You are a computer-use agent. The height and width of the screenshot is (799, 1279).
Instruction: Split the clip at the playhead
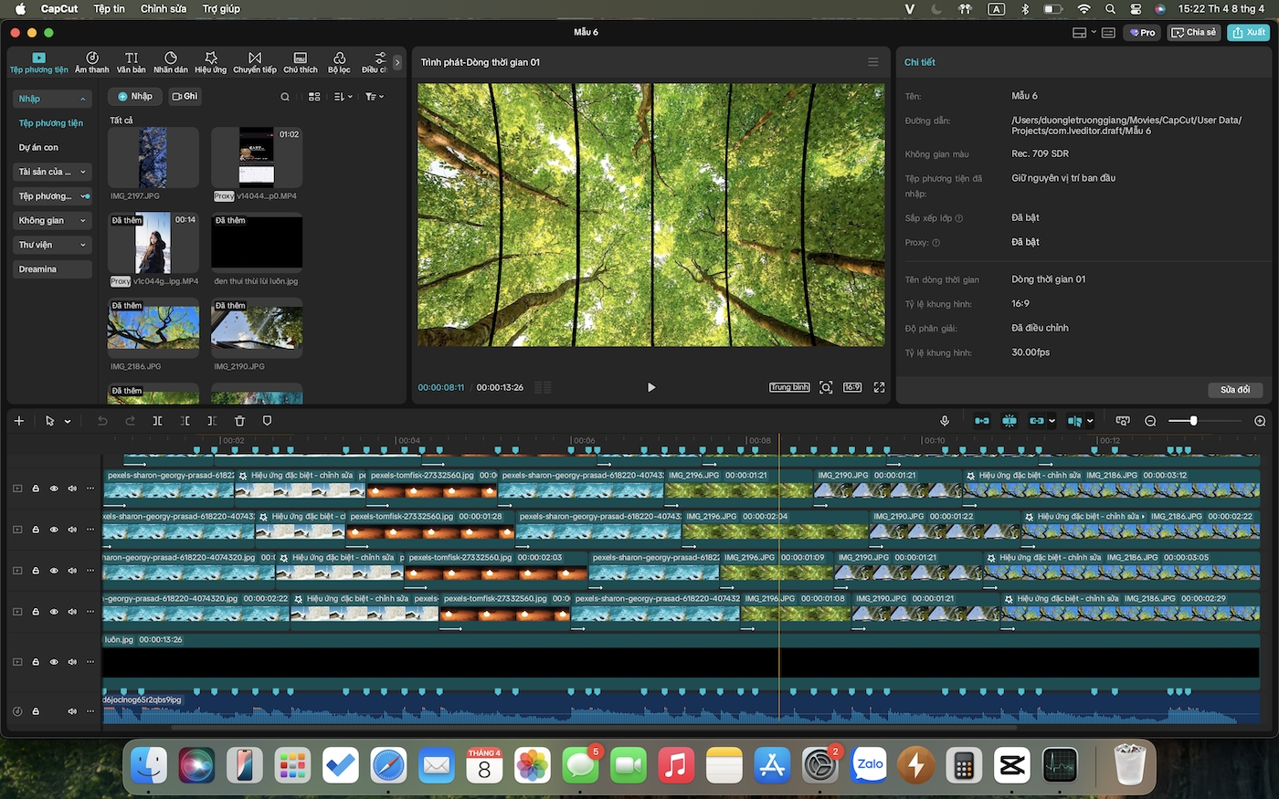coord(157,421)
